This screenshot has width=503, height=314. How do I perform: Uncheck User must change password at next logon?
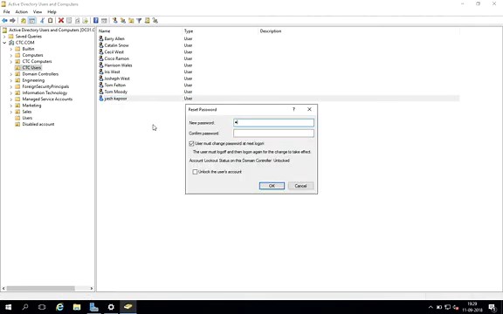(191, 144)
